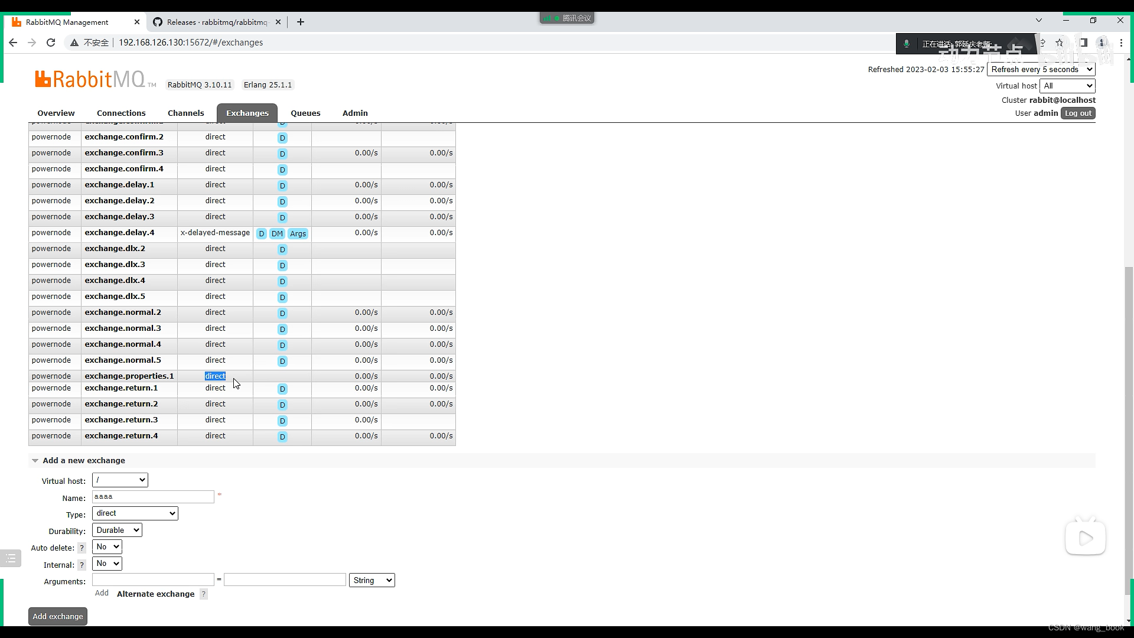Viewport: 1134px width, 638px height.
Task: Bookmark page with star icon
Action: click(x=1059, y=43)
